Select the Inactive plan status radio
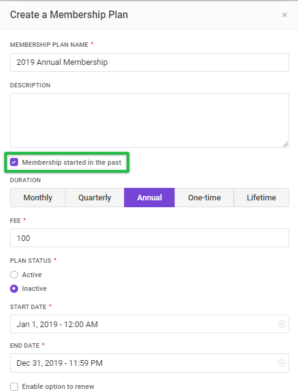 pyautogui.click(x=14, y=289)
